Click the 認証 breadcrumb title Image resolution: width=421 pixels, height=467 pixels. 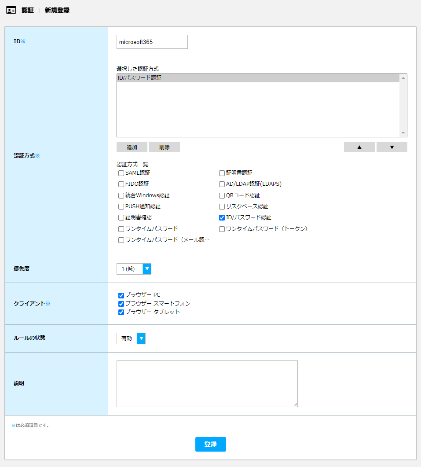click(28, 10)
